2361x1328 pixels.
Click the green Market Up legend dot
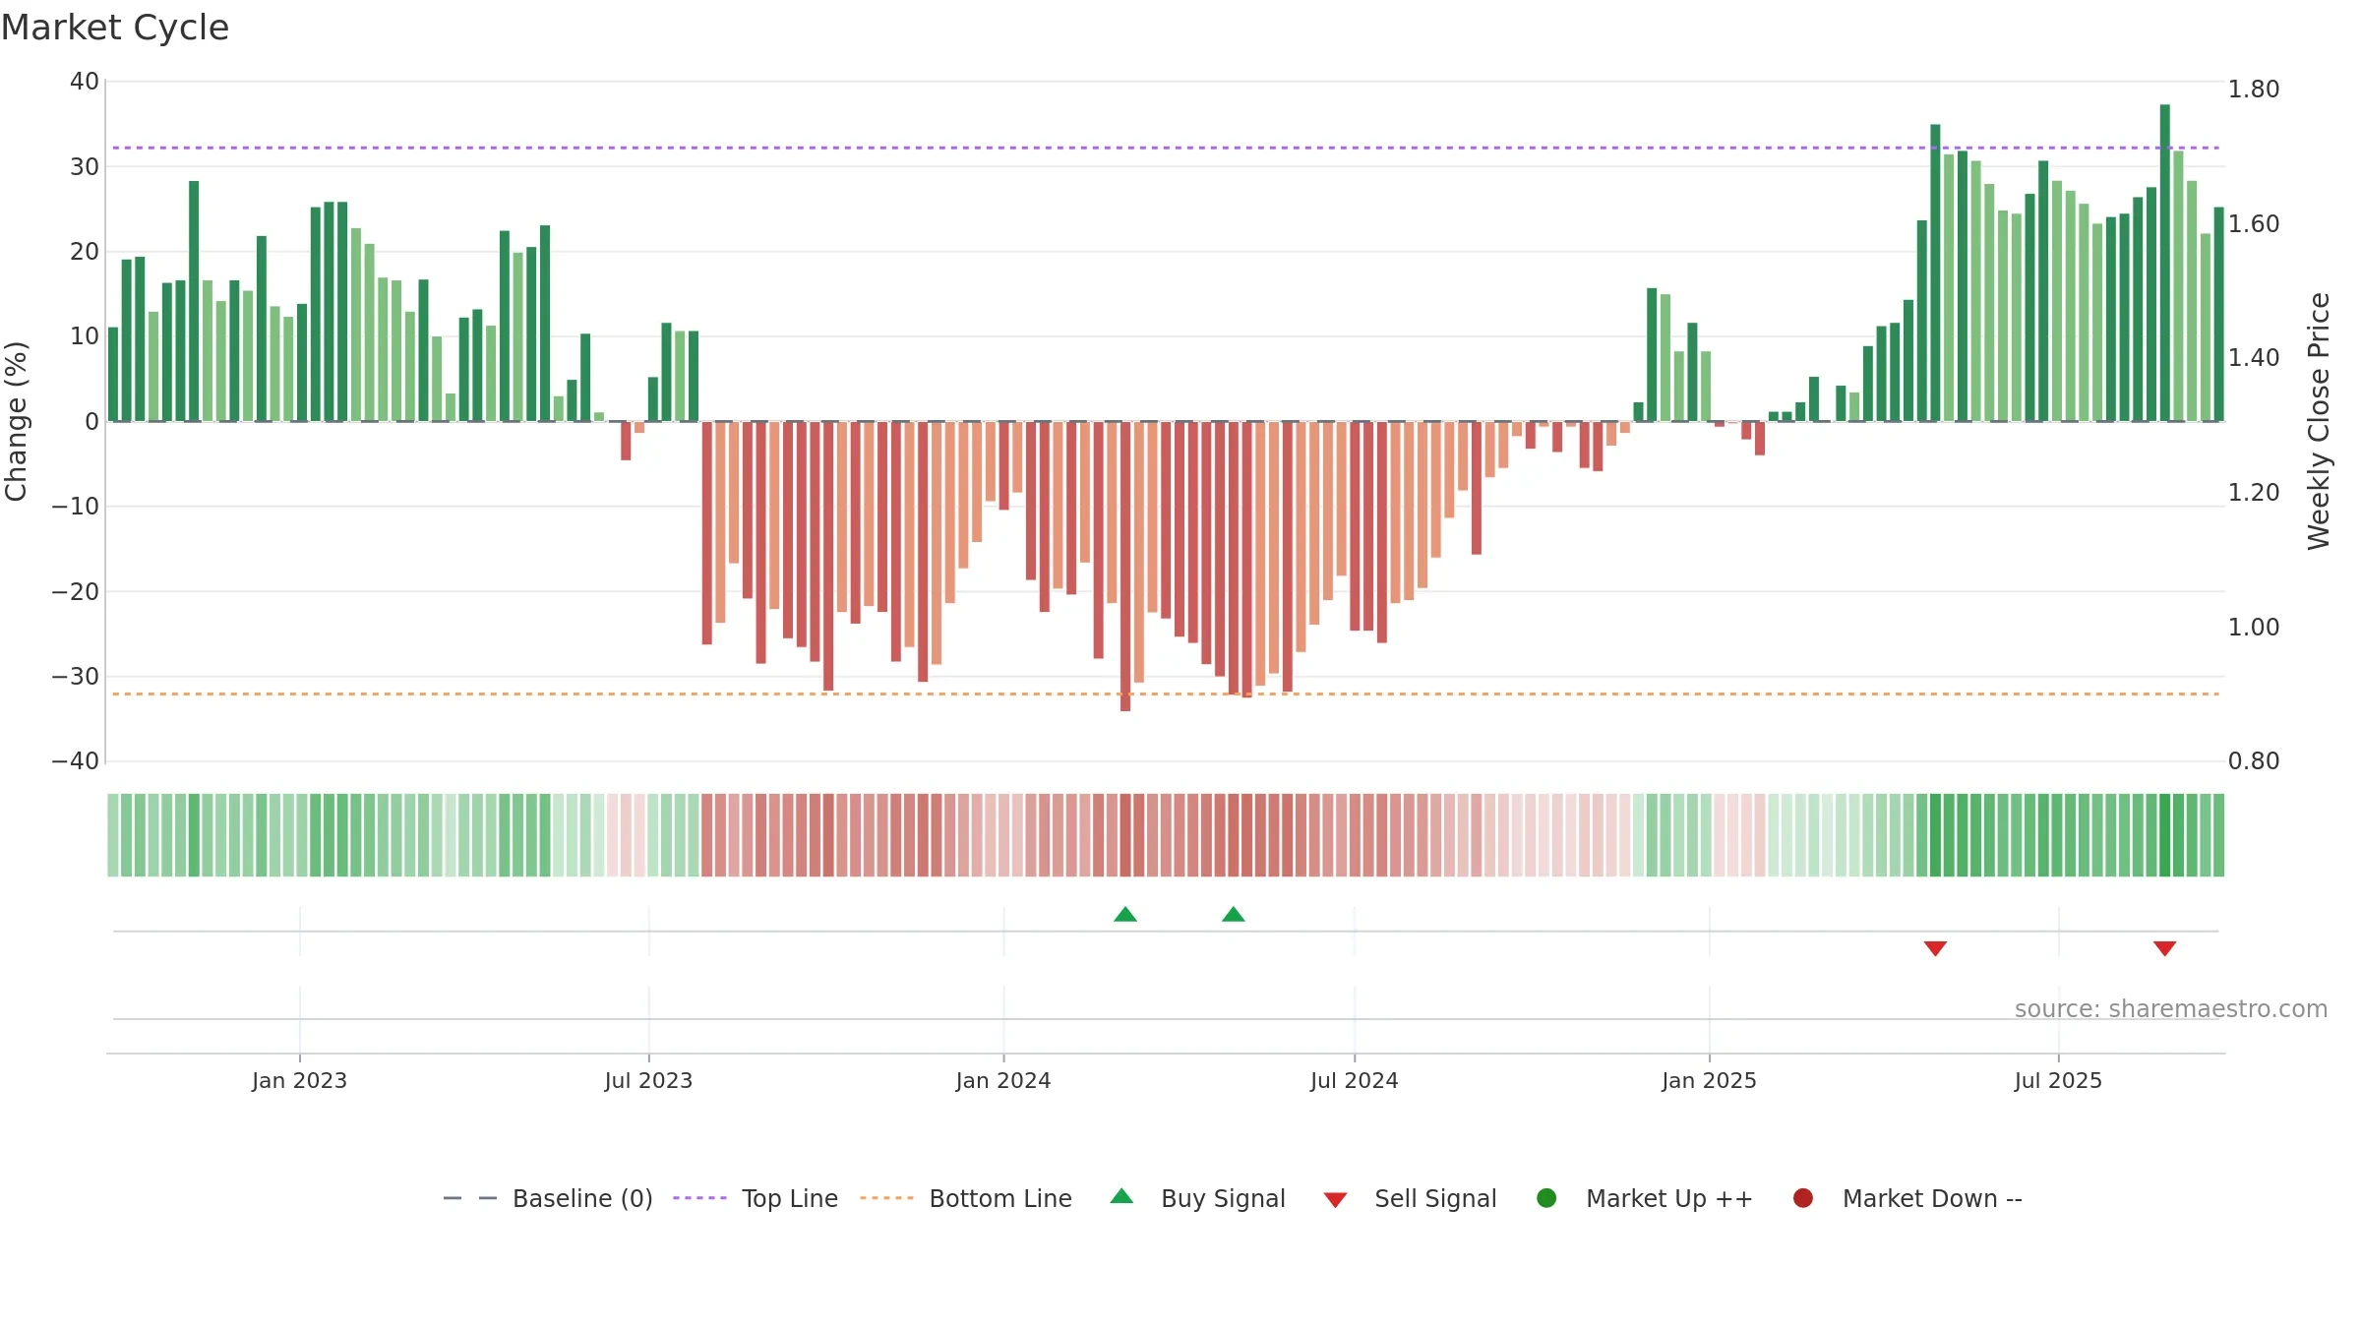click(1546, 1198)
